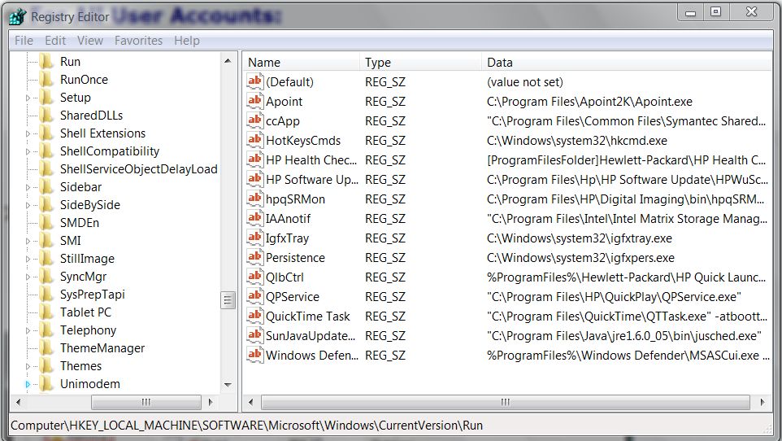The width and height of the screenshot is (782, 441).
Task: Click the string icon beside hpqSRMon
Action: click(x=255, y=199)
